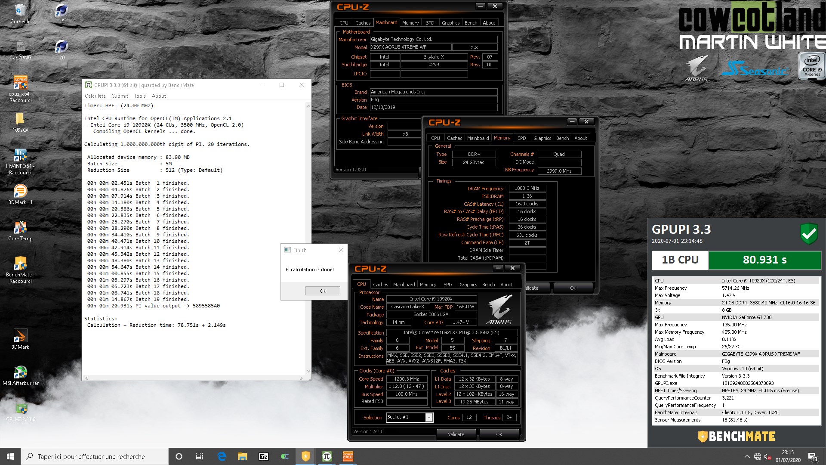The width and height of the screenshot is (826, 465).
Task: Launch the BenchMate Raccourci desktop shortcut
Action: (x=20, y=270)
